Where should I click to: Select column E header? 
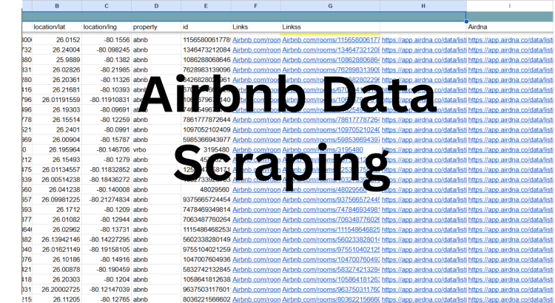click(x=206, y=6)
